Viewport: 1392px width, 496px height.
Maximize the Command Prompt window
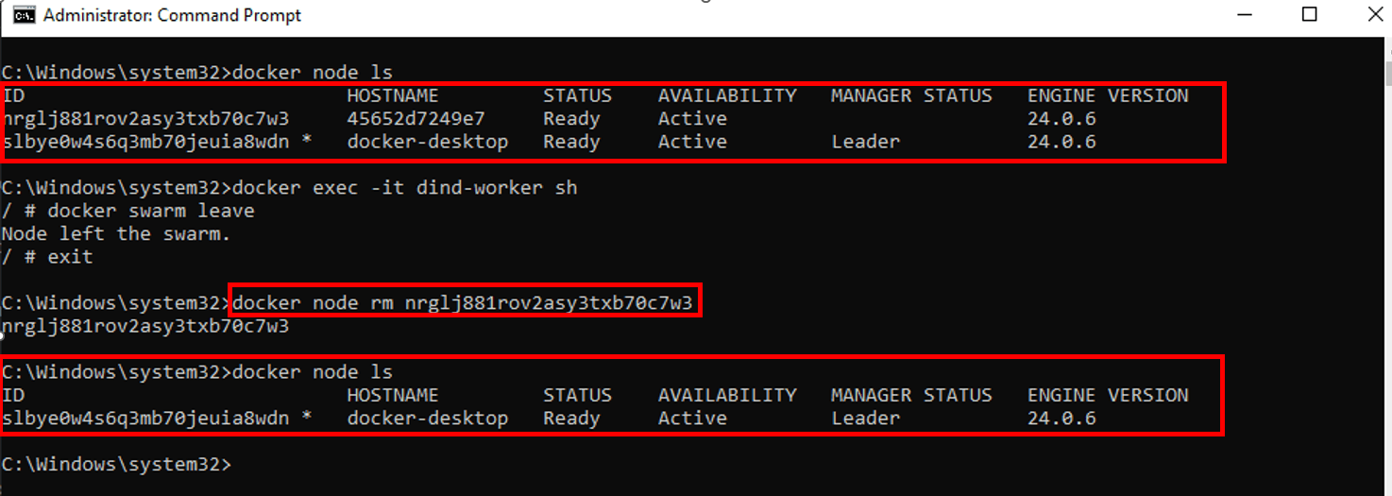(x=1309, y=15)
